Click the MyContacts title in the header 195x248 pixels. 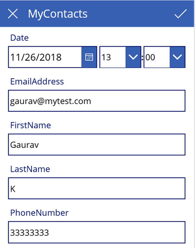[58, 14]
